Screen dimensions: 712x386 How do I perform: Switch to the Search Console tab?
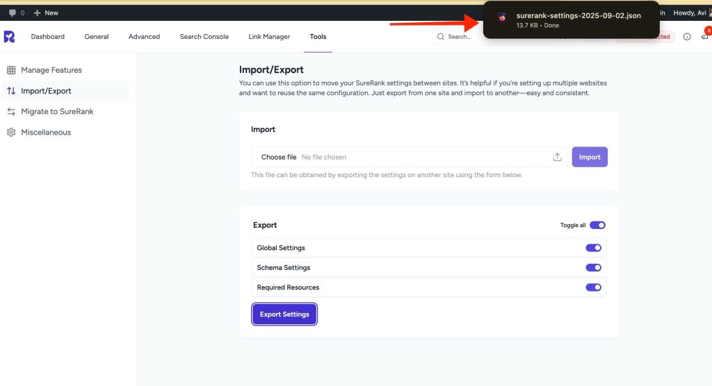204,37
